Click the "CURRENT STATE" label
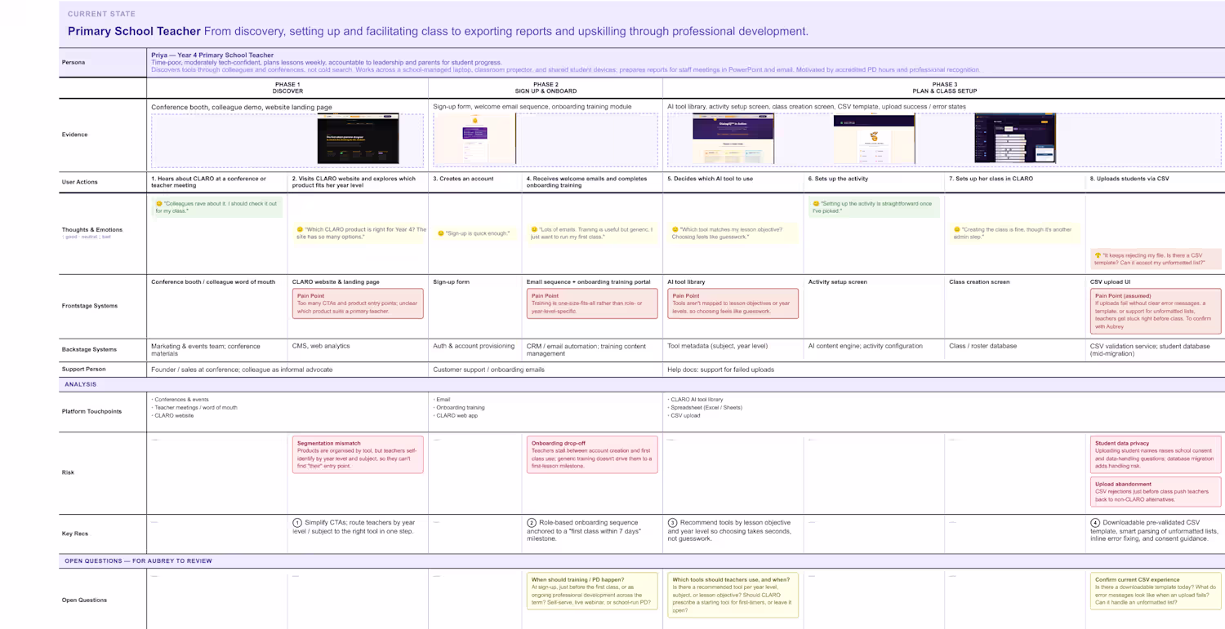 click(102, 14)
